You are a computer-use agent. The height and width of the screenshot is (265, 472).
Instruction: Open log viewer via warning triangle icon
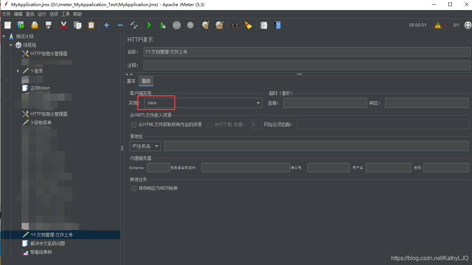(438, 25)
